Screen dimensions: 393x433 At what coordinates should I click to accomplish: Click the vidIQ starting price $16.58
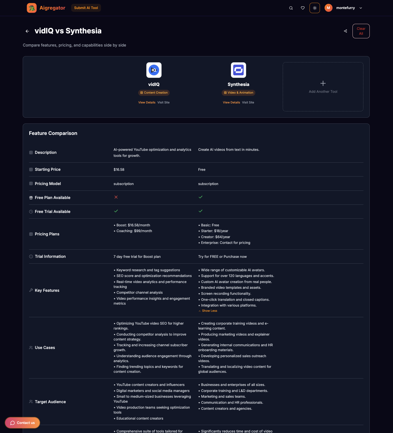click(x=119, y=170)
